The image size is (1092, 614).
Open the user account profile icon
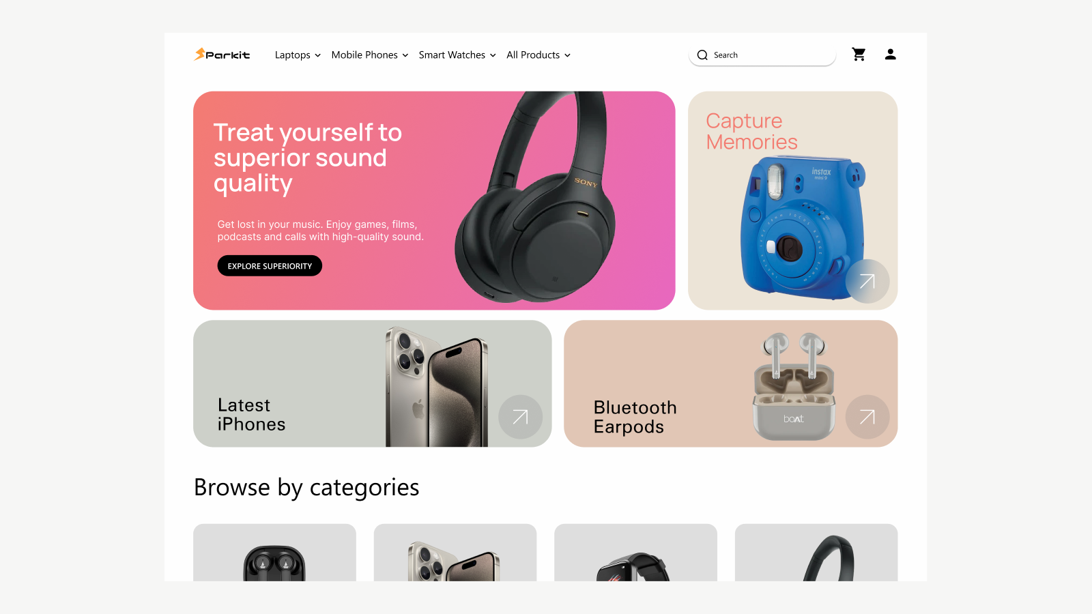click(890, 55)
